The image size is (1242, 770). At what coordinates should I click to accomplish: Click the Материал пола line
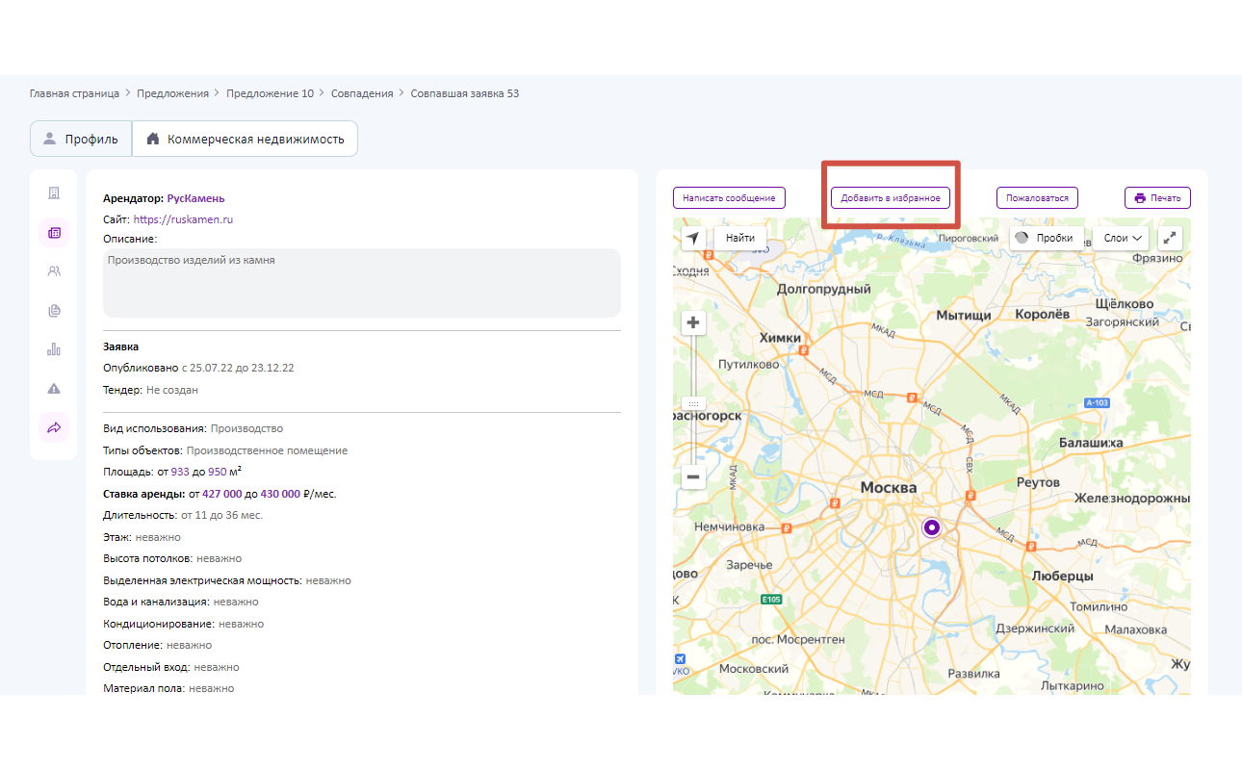point(168,688)
